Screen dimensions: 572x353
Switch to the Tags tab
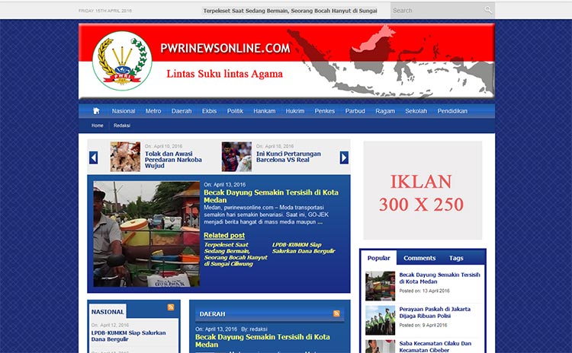(x=456, y=258)
